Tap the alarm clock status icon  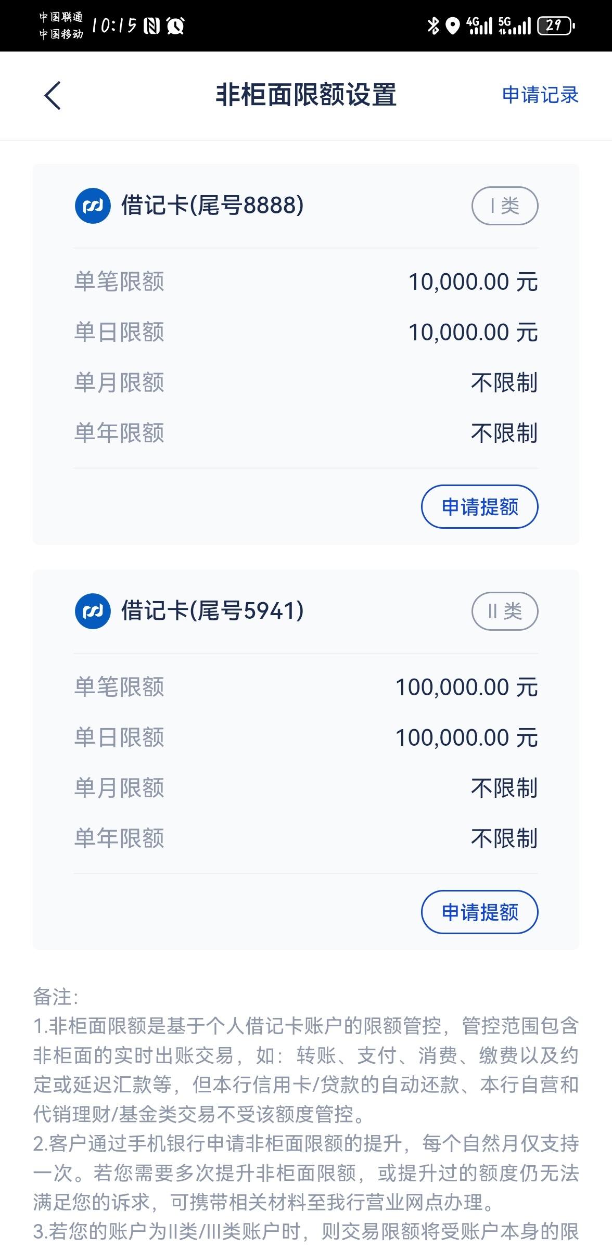(x=175, y=26)
